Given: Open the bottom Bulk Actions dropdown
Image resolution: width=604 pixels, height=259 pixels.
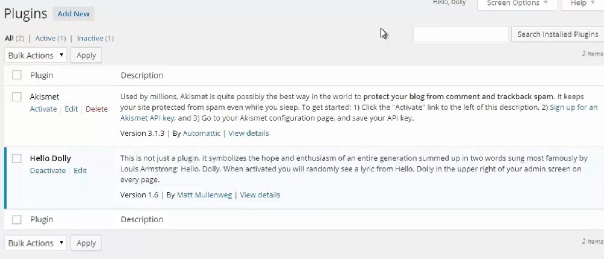Looking at the screenshot, I should (x=36, y=243).
